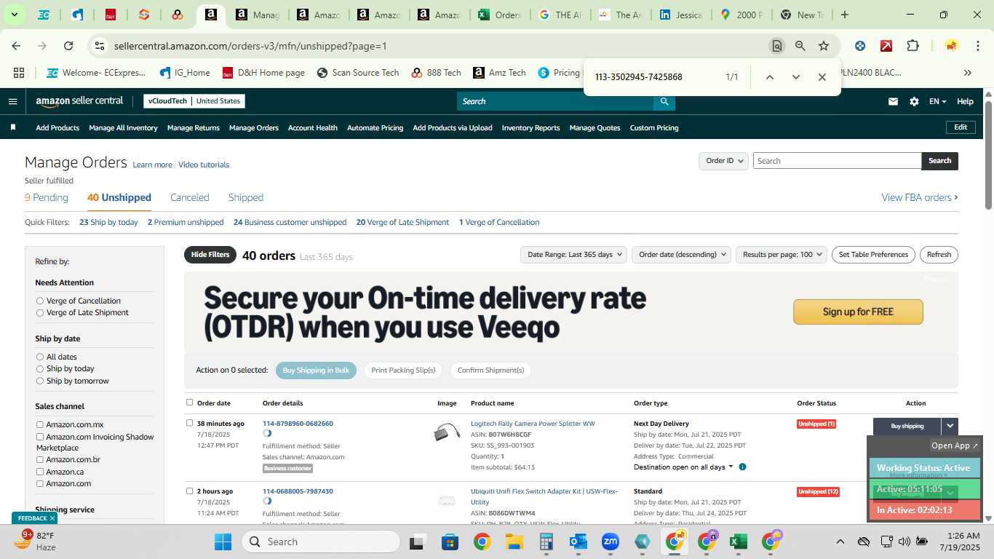This screenshot has width=994, height=559.
Task: Open File Explorer from the taskbar
Action: point(514,542)
